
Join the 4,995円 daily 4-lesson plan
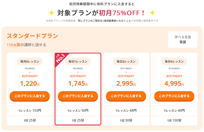174,96
